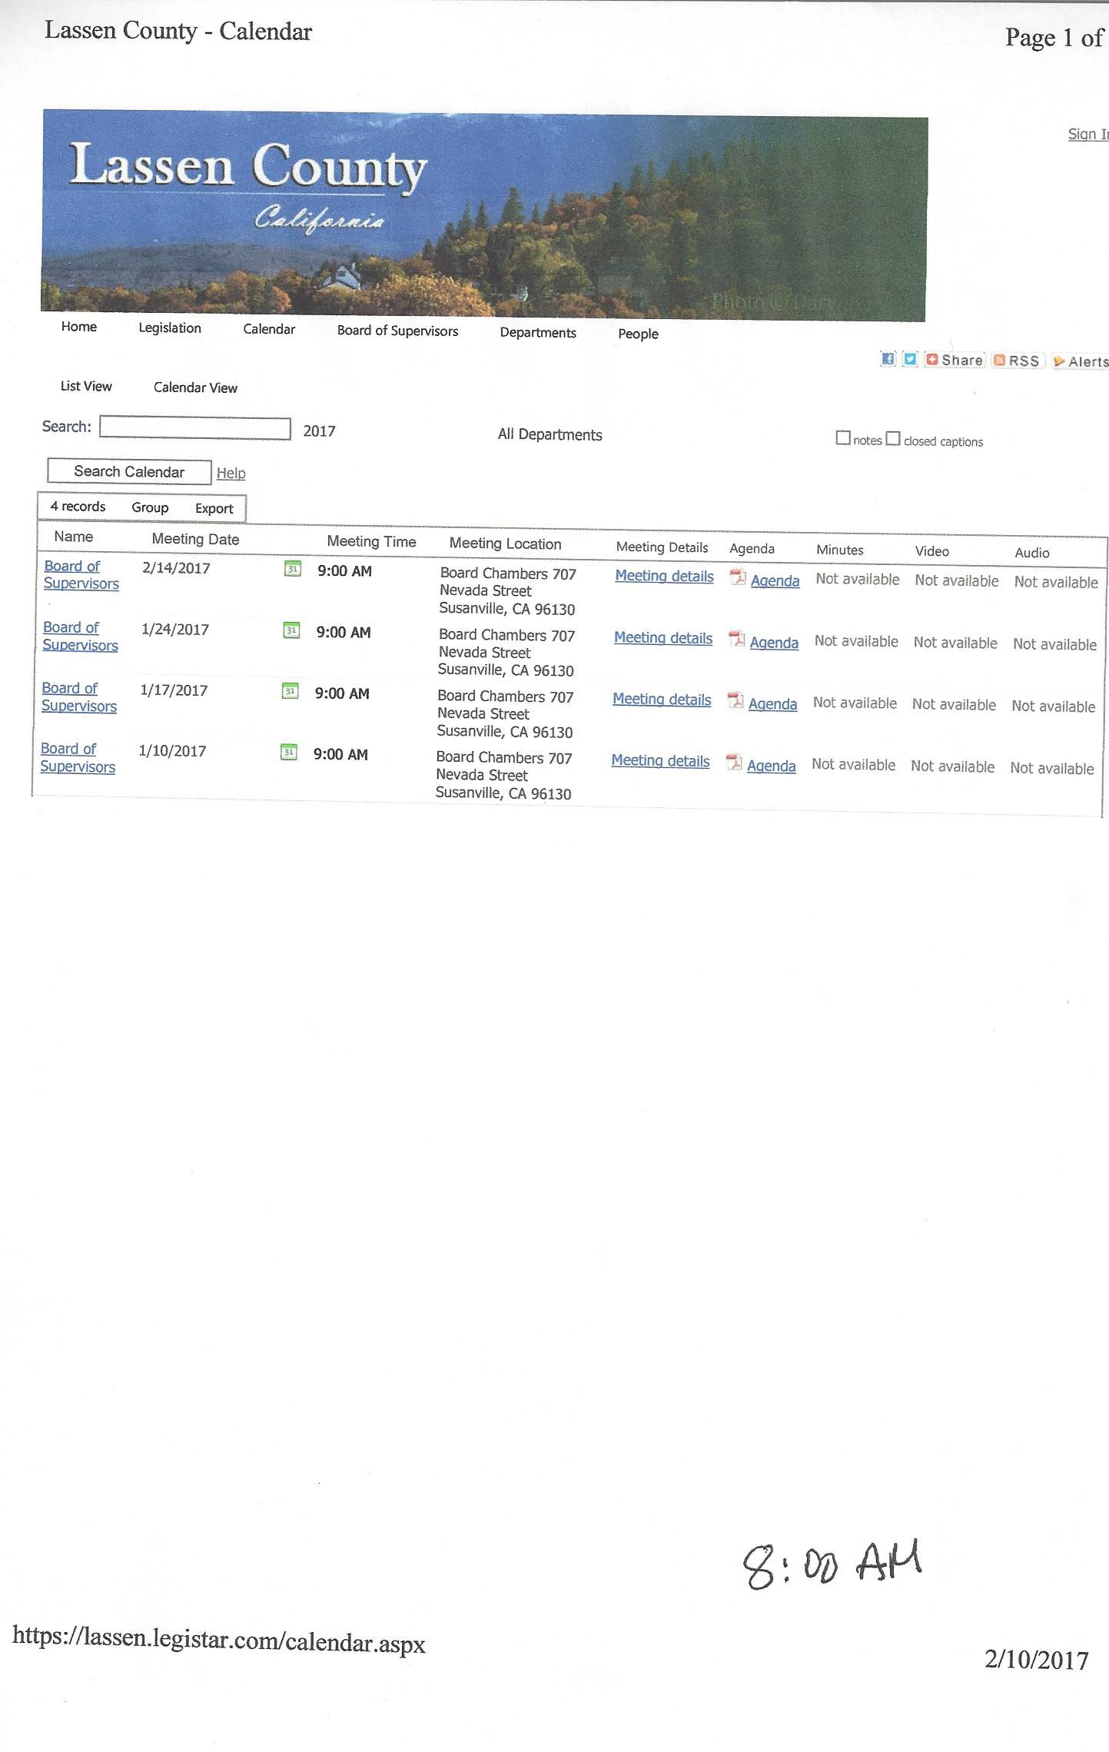This screenshot has height=1752, width=1109.
Task: Open the Agenda link for 1/17/2017
Action: tap(772, 704)
